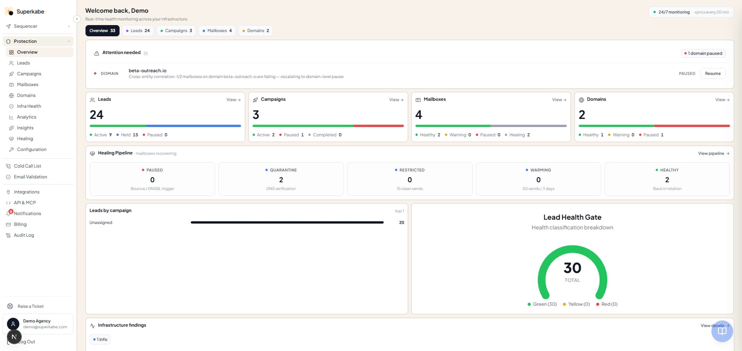The height and width of the screenshot is (351, 742).
Task: Collapse the sidebar with the arrow toggle
Action: tap(77, 19)
